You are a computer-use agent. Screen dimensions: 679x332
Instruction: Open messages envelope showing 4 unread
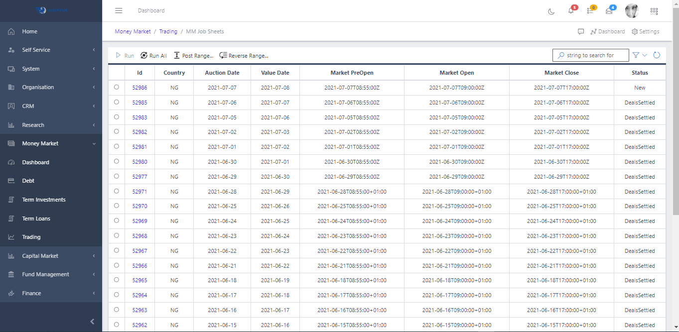(x=609, y=11)
